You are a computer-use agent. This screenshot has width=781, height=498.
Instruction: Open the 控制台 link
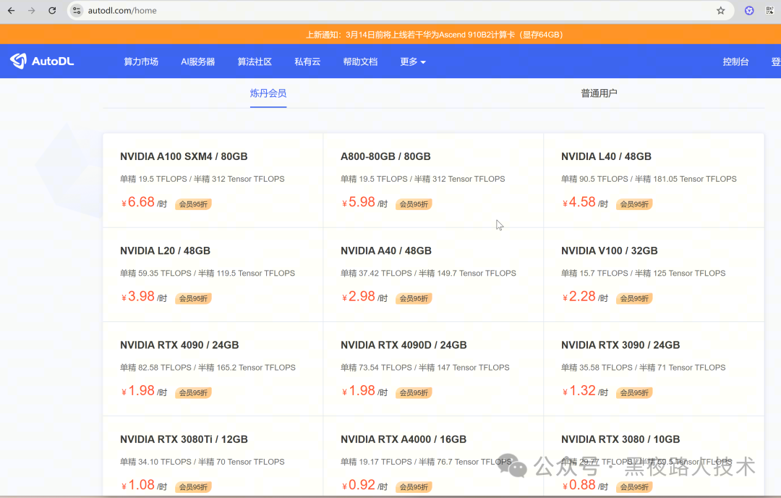(x=735, y=62)
